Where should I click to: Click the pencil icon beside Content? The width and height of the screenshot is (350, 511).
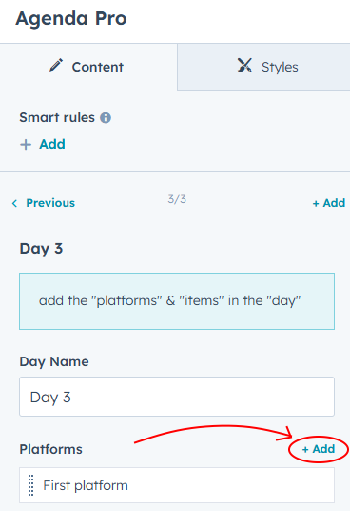pyautogui.click(x=56, y=65)
